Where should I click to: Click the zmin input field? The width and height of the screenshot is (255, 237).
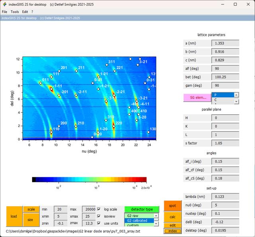click(61, 223)
